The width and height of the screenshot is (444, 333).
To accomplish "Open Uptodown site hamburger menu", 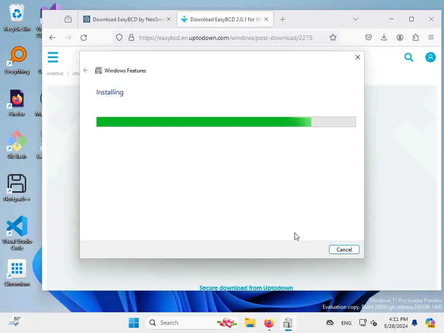I will tap(53, 57).
